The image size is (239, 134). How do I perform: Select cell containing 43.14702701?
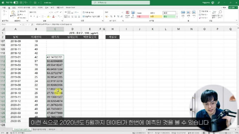pos(55,57)
